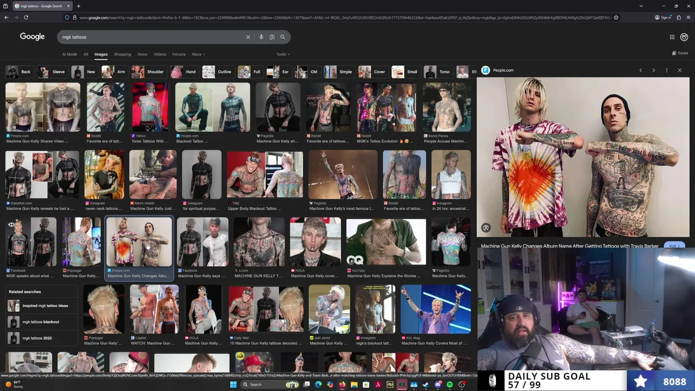
Task: Show previous image in preview panel
Action: click(640, 70)
